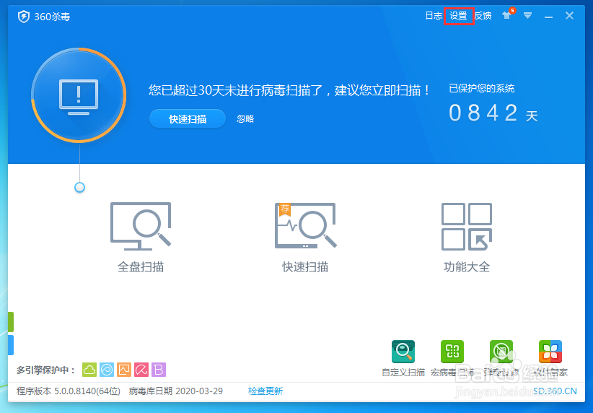The width and height of the screenshot is (593, 413).
Task: Open the SD.360.CN website link
Action: pyautogui.click(x=555, y=391)
